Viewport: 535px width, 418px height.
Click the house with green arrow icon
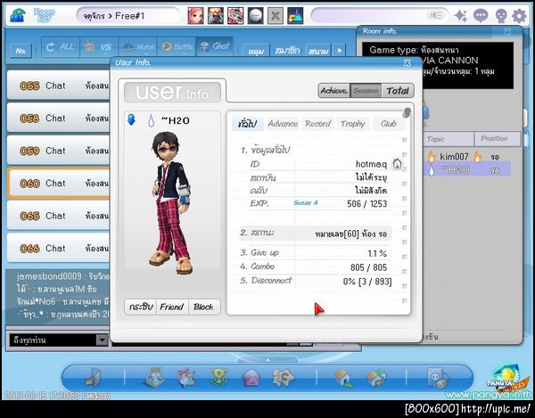click(344, 378)
